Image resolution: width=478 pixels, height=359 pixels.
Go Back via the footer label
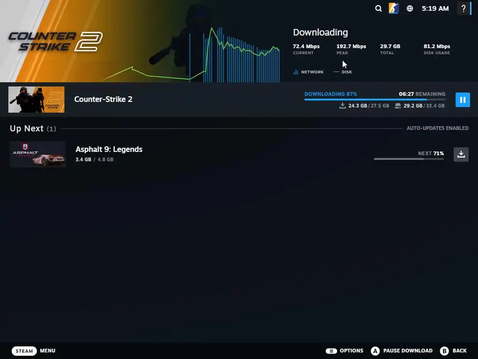pyautogui.click(x=460, y=351)
